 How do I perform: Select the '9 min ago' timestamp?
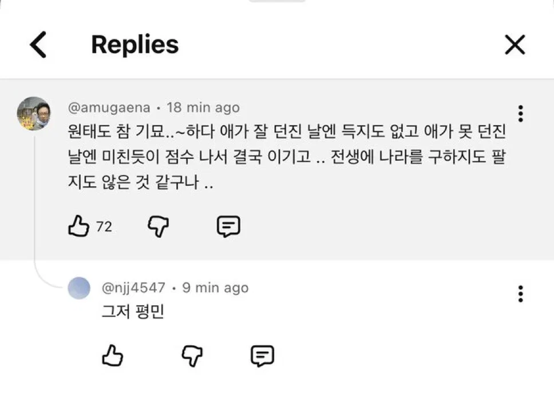(216, 288)
